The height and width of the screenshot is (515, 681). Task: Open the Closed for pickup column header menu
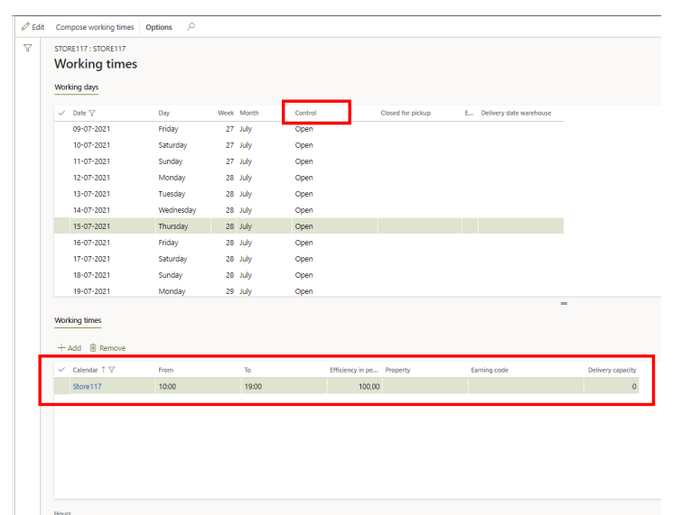406,114
